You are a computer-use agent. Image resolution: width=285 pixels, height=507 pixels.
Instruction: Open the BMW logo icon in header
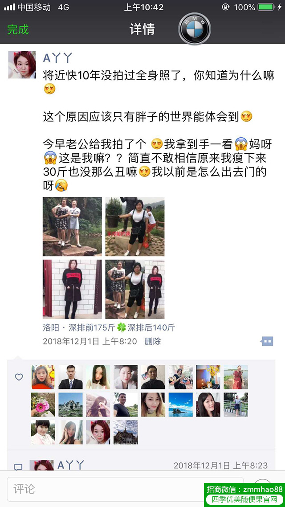pos(194,29)
